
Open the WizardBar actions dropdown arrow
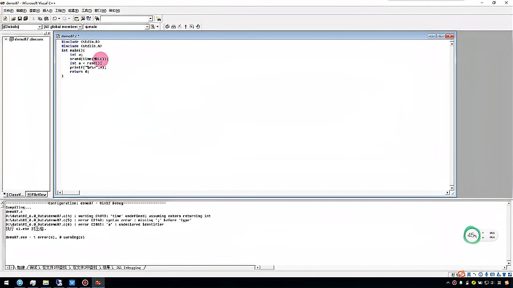click(x=158, y=26)
